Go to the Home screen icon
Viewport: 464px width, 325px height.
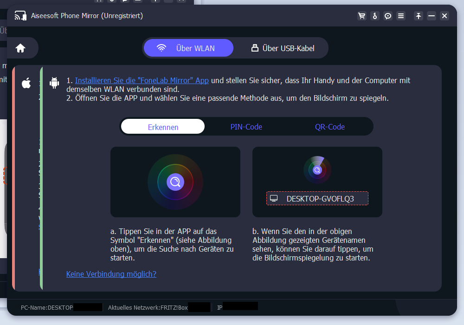click(x=20, y=48)
